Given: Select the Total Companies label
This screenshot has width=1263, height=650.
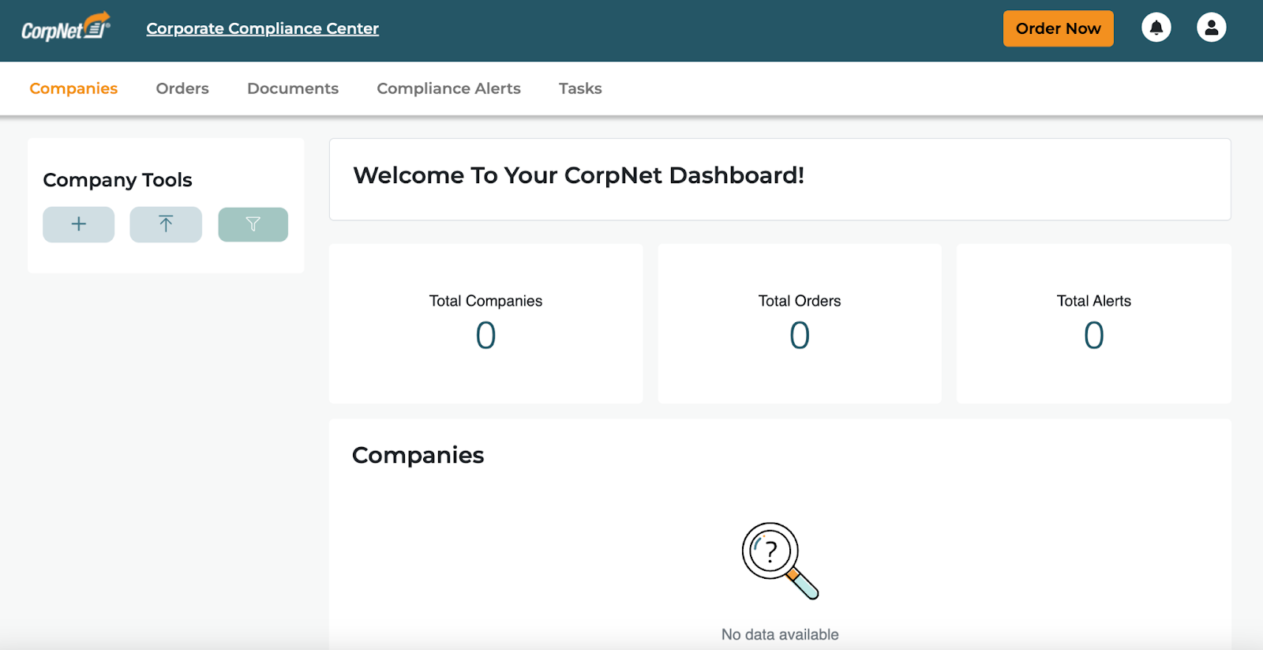Looking at the screenshot, I should click(485, 301).
